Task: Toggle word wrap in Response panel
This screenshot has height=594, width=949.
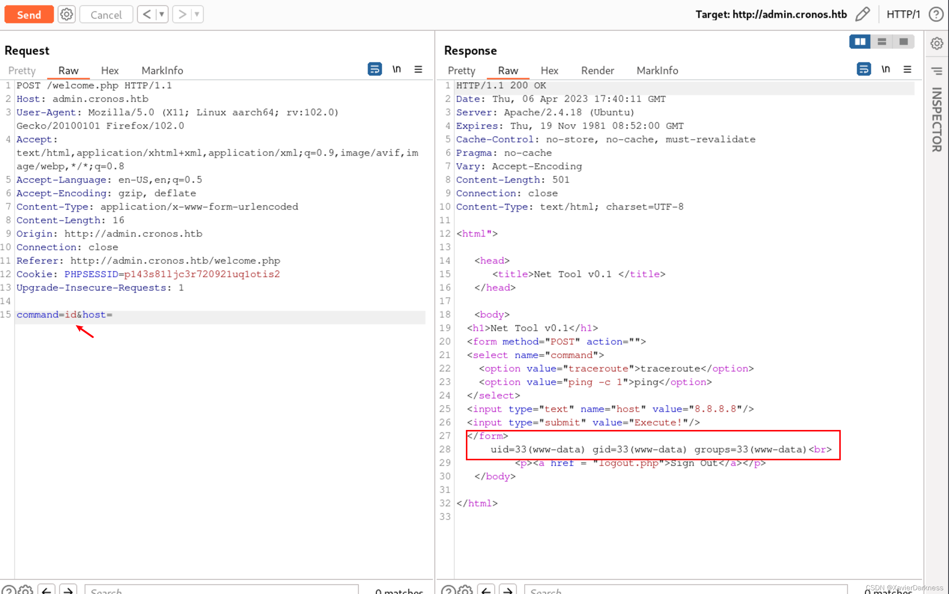Action: (863, 69)
